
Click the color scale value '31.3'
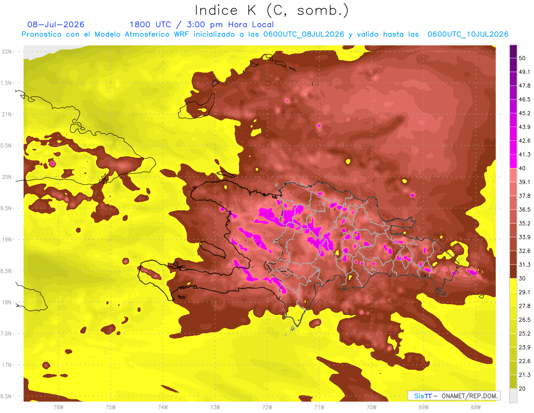pos(525,265)
